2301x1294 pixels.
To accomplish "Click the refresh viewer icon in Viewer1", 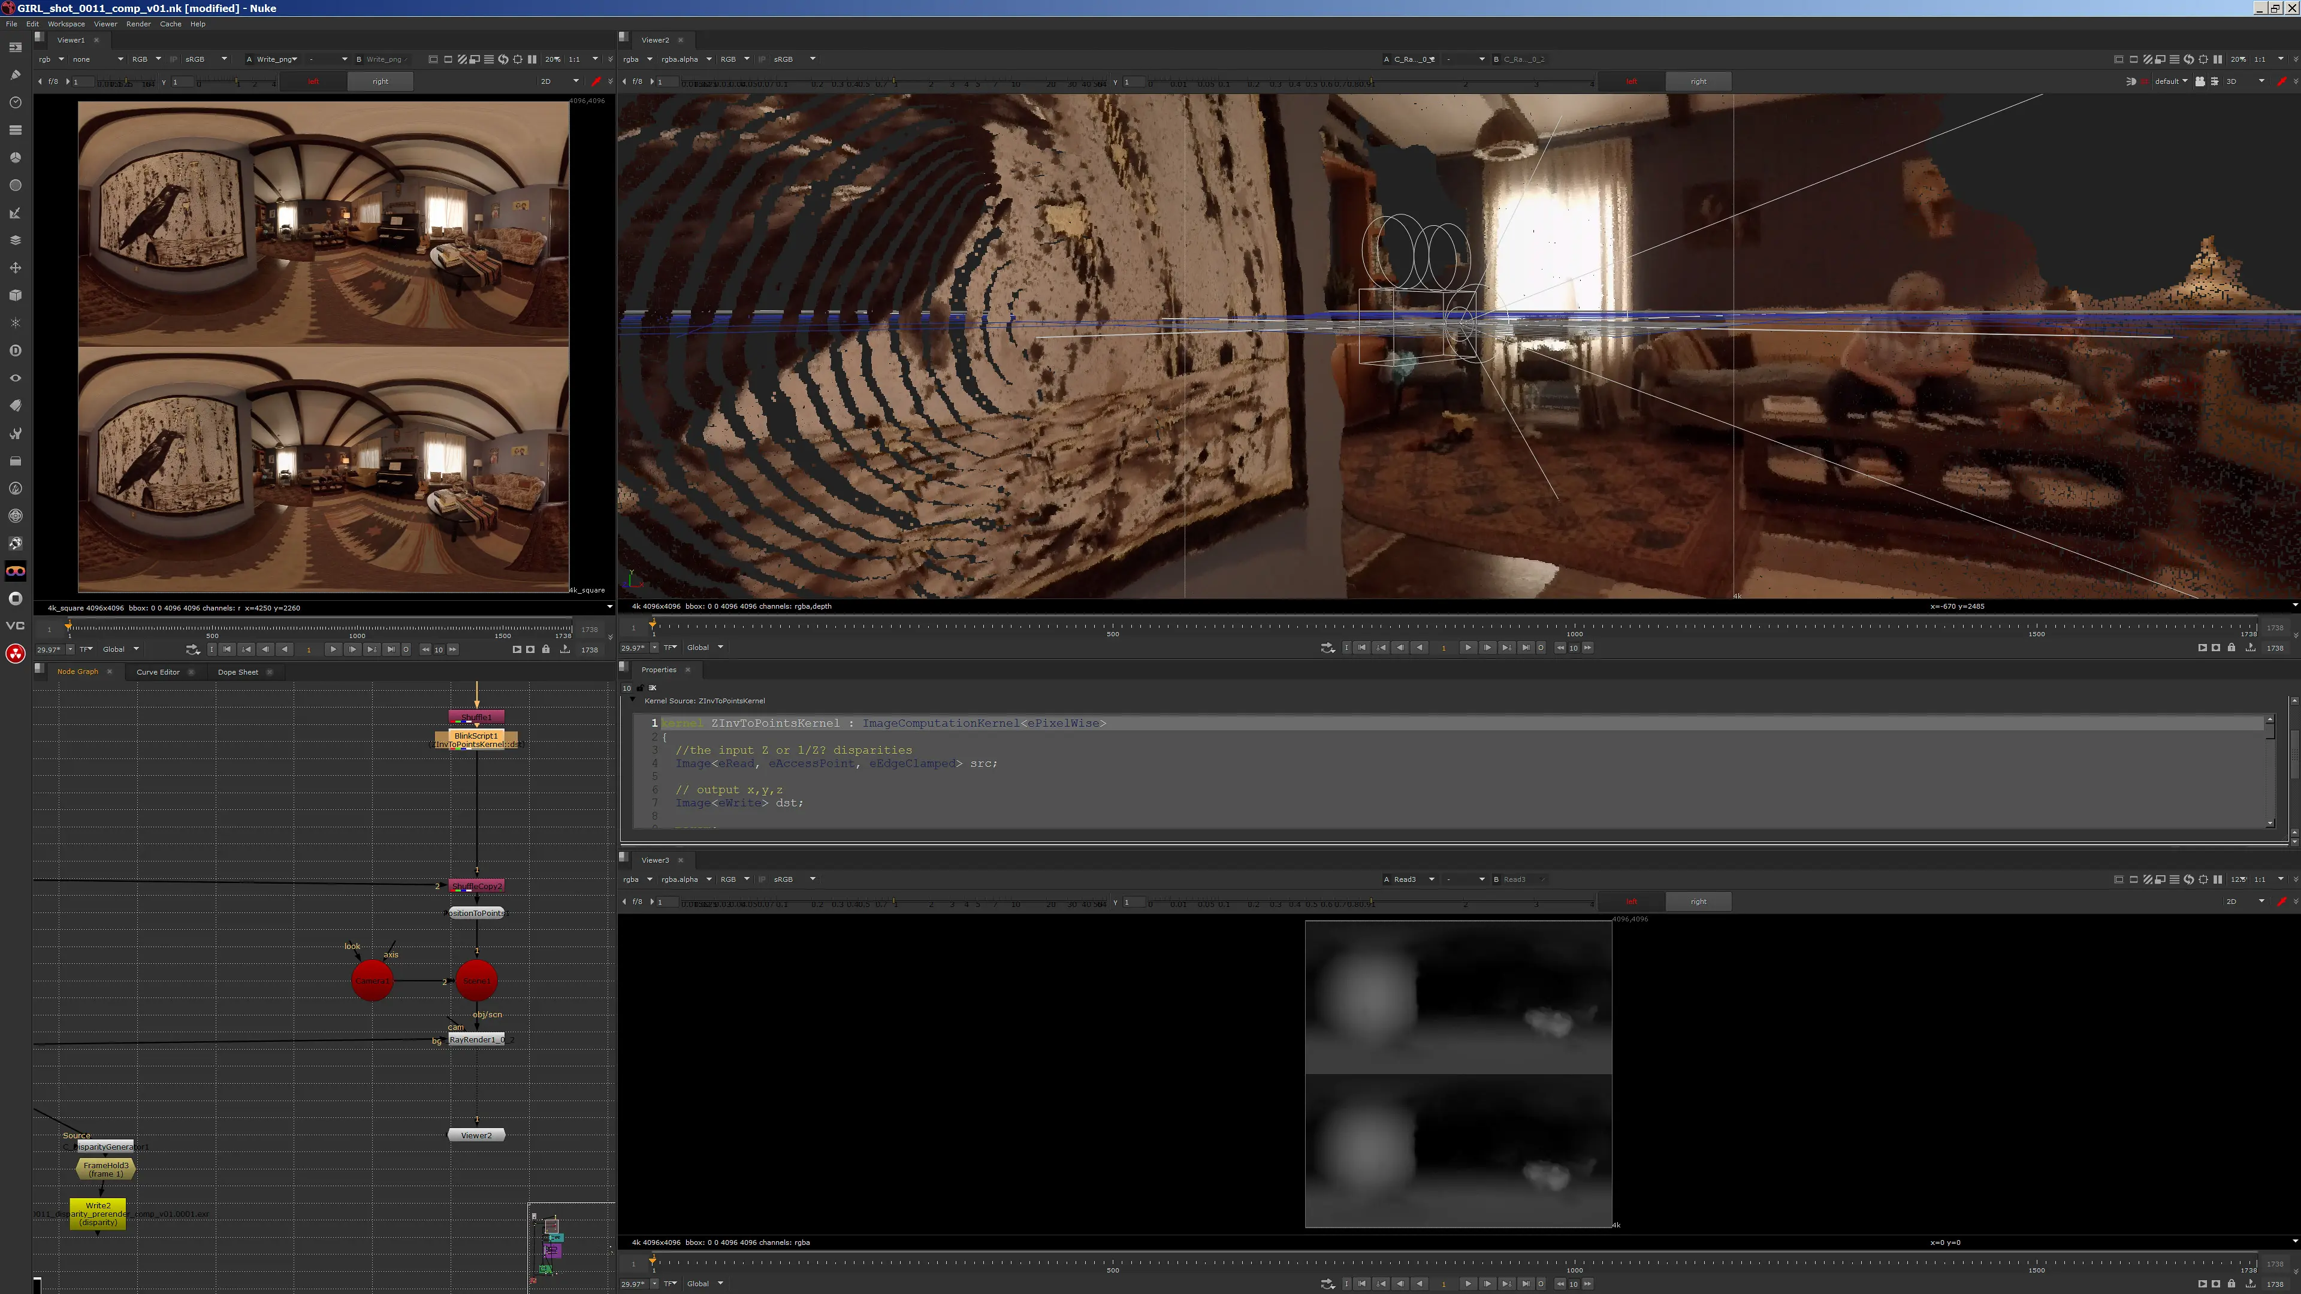I will click(x=504, y=59).
